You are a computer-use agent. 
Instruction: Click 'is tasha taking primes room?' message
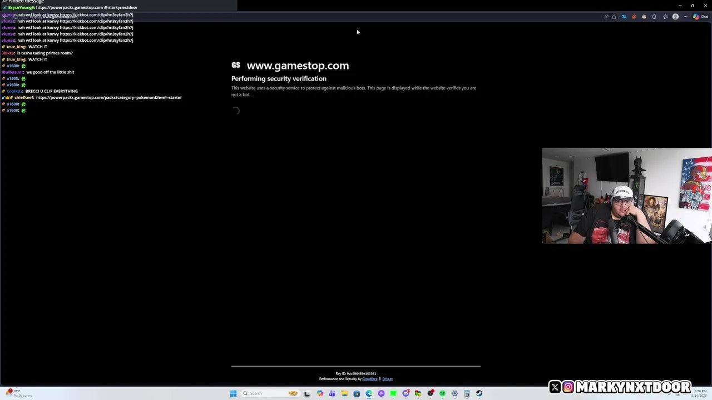point(44,53)
